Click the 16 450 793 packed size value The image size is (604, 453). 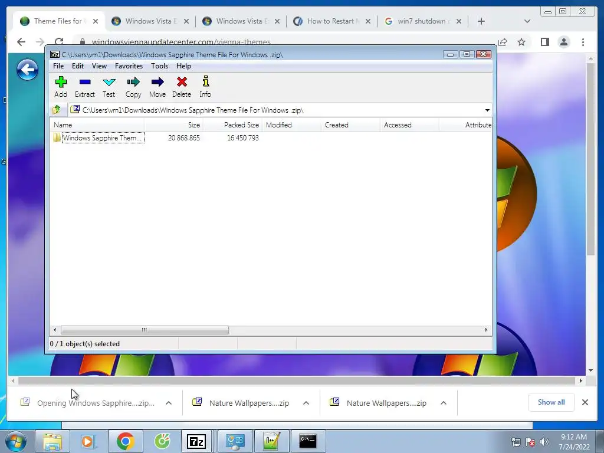pyautogui.click(x=242, y=138)
